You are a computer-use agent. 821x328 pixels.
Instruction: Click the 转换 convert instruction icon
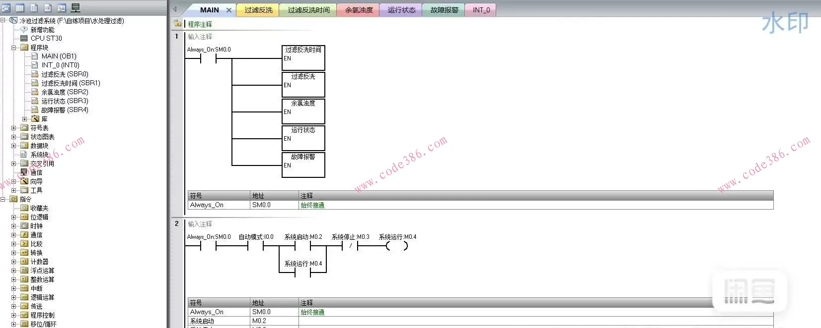coord(24,253)
